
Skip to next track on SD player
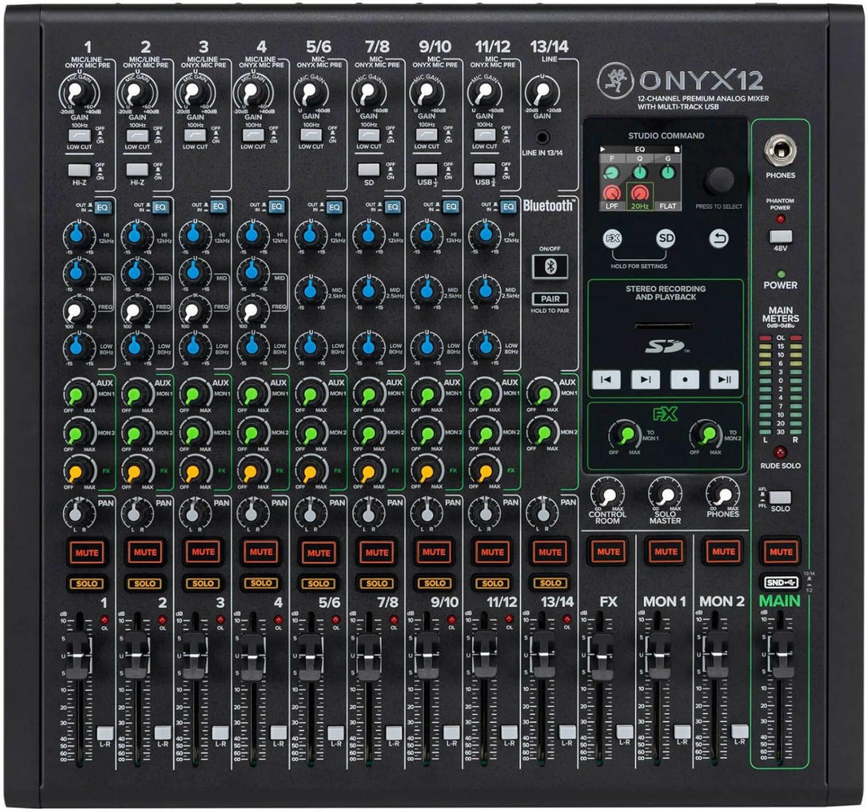tap(646, 380)
